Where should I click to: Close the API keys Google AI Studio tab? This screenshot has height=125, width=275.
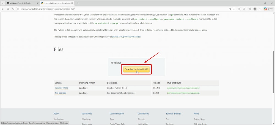click(x=38, y=3)
